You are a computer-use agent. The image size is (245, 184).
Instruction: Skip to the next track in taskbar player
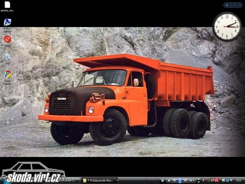186,180
